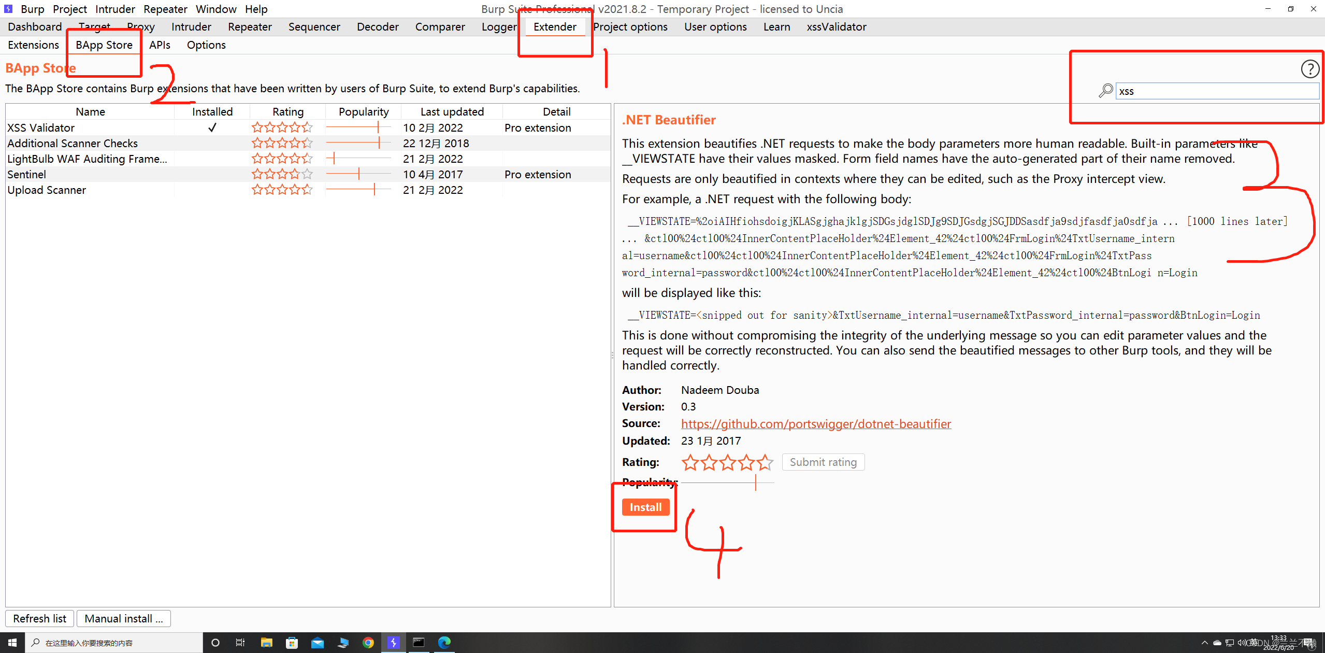Viewport: 1325px width, 653px height.
Task: Open the Burp menu
Action: [x=32, y=9]
